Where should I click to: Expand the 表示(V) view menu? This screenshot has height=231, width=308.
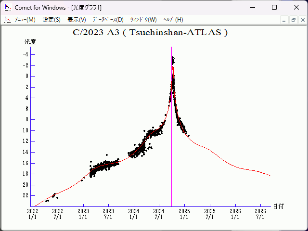(77, 20)
